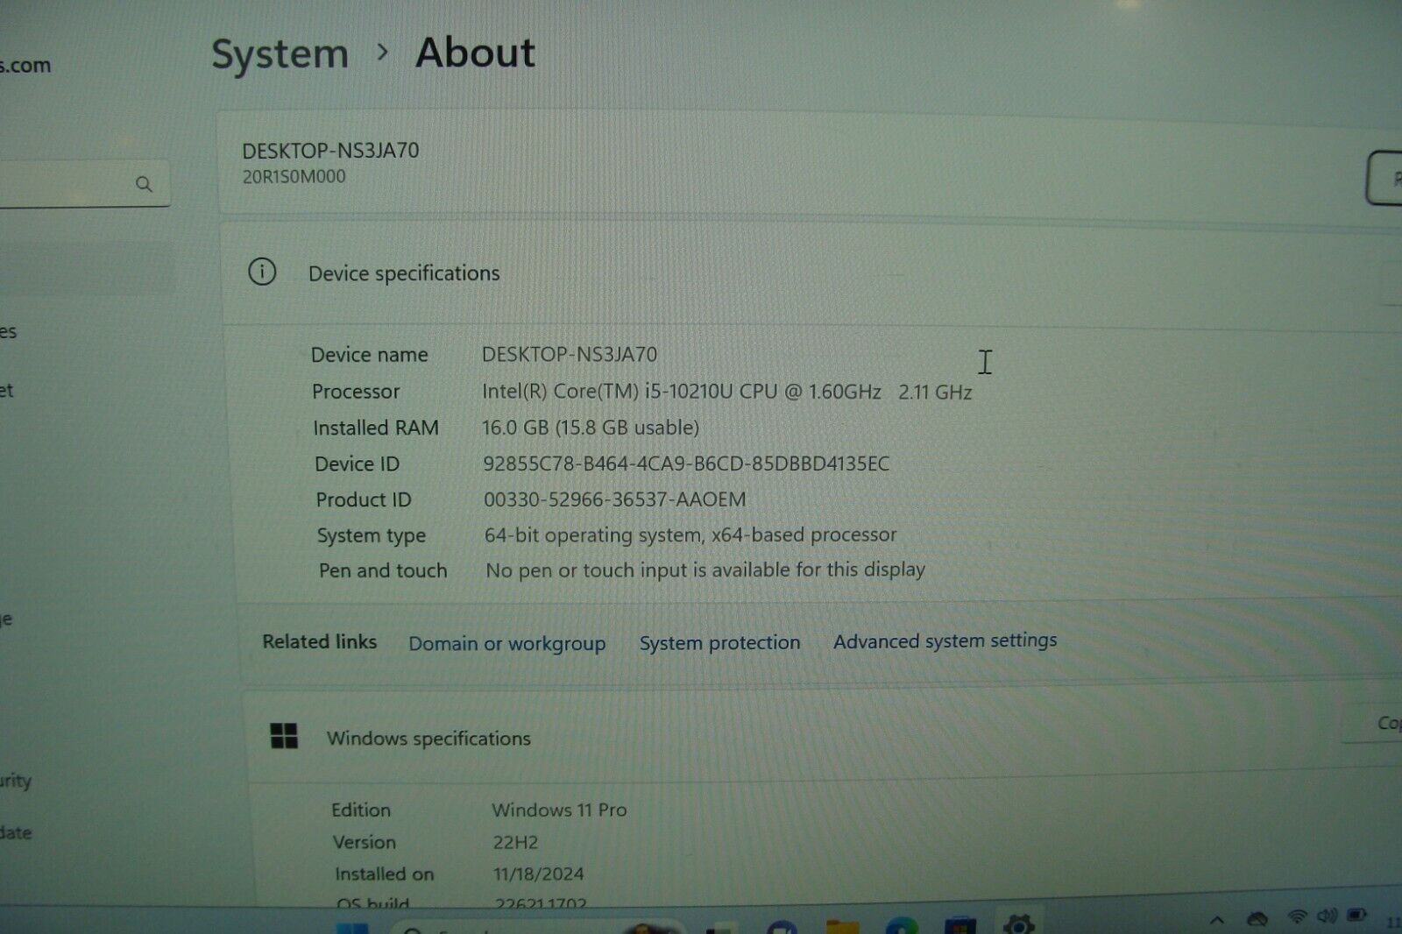Image resolution: width=1402 pixels, height=934 pixels.
Task: Collapse the Windows specifications section
Action: [x=428, y=738]
